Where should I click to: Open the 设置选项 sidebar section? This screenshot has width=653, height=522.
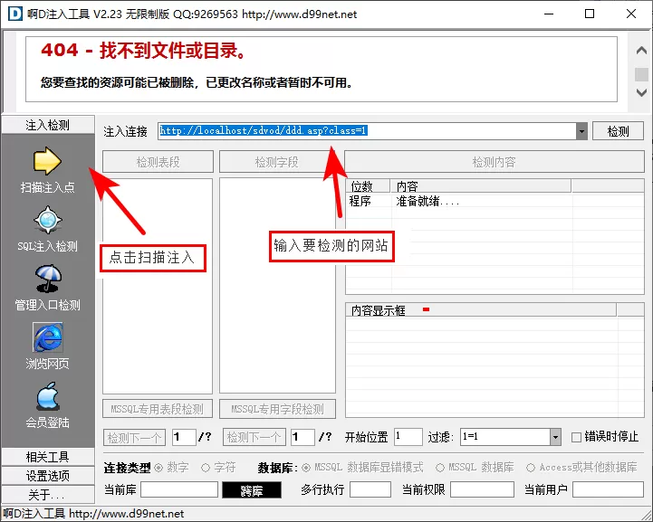[48, 476]
